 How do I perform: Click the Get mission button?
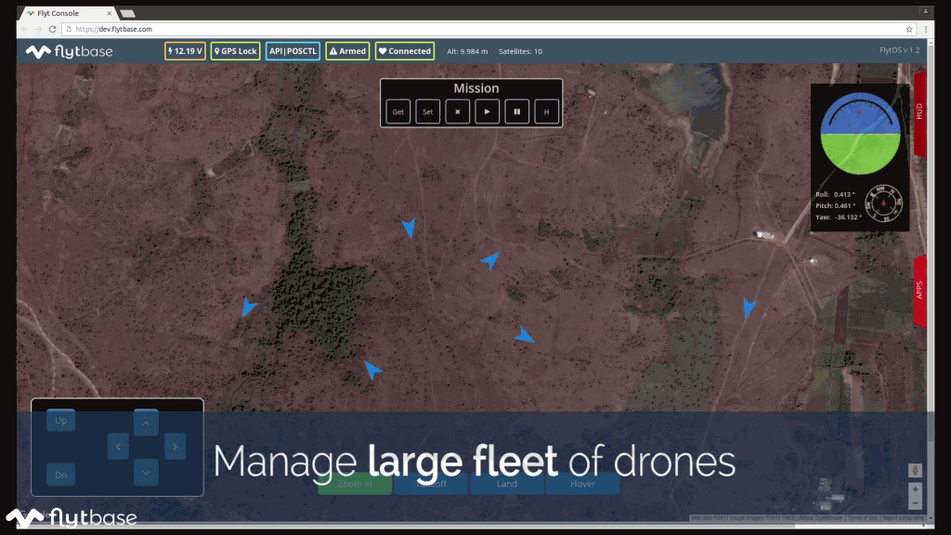point(397,112)
